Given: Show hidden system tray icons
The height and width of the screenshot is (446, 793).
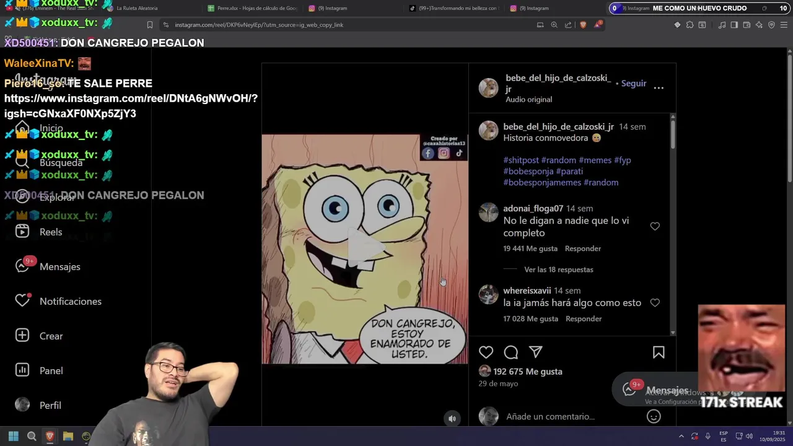Looking at the screenshot, I should click(x=681, y=436).
